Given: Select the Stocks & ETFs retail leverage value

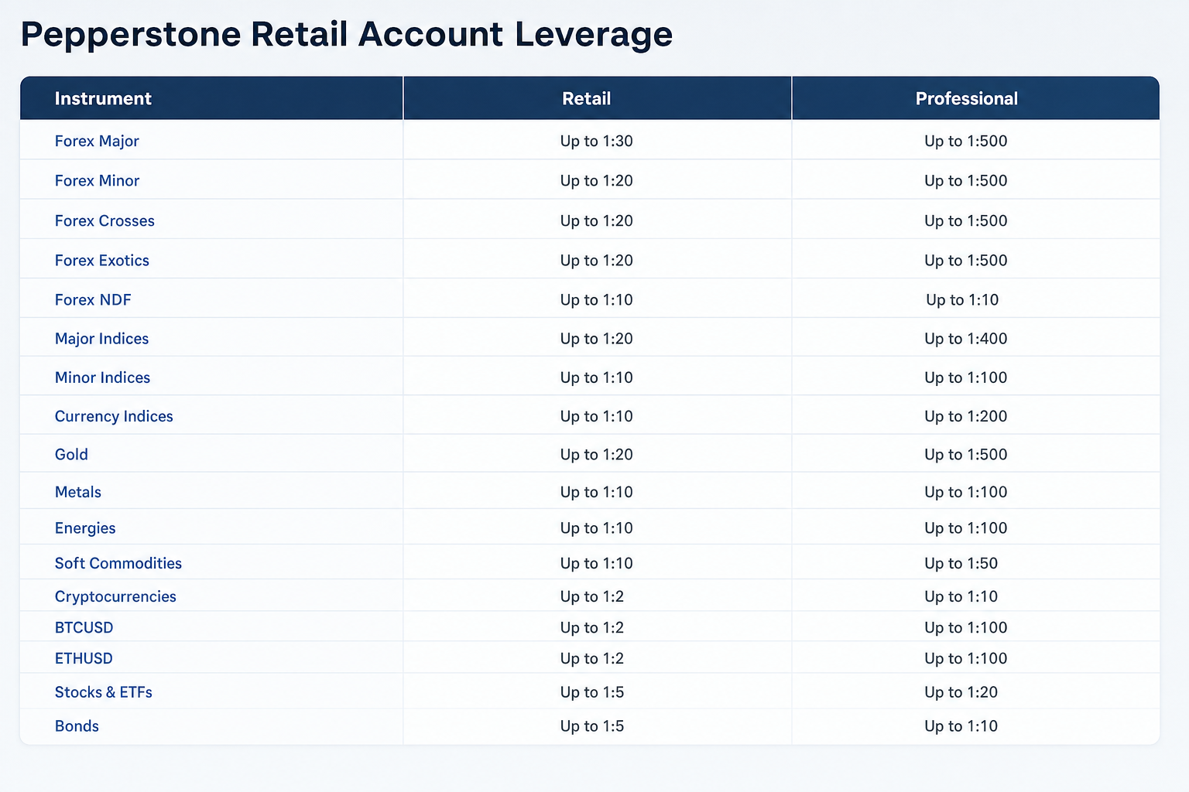Looking at the screenshot, I should pyautogui.click(x=592, y=692).
